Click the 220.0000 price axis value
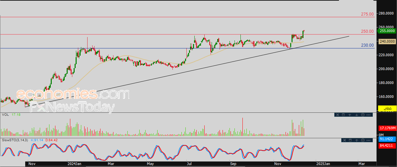 coord(386,55)
